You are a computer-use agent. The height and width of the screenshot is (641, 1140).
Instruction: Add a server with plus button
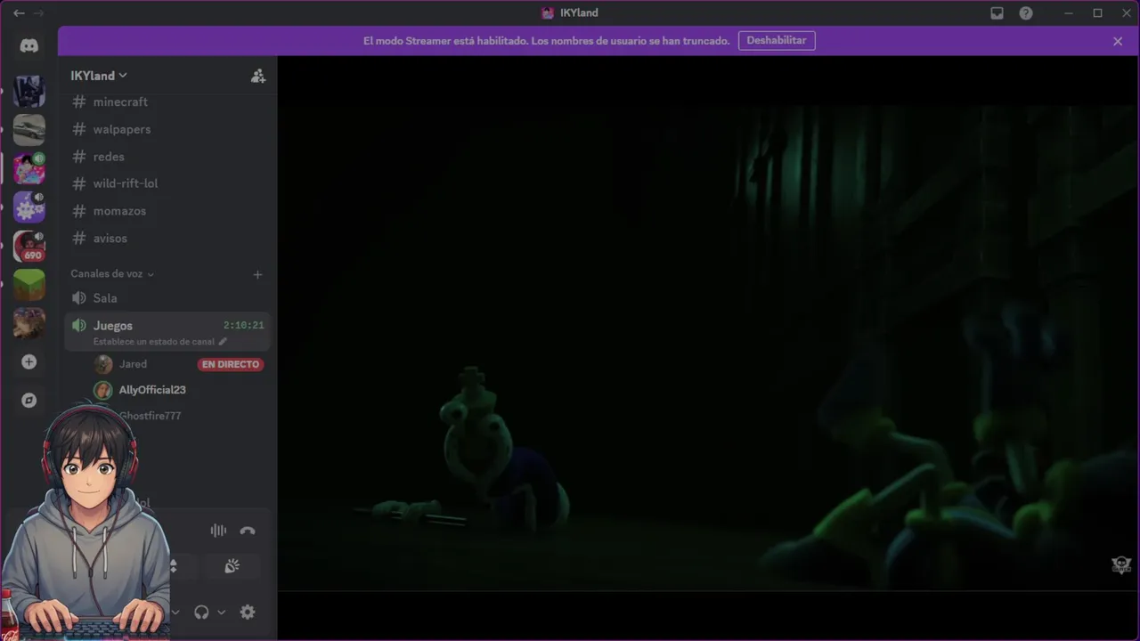tap(29, 361)
